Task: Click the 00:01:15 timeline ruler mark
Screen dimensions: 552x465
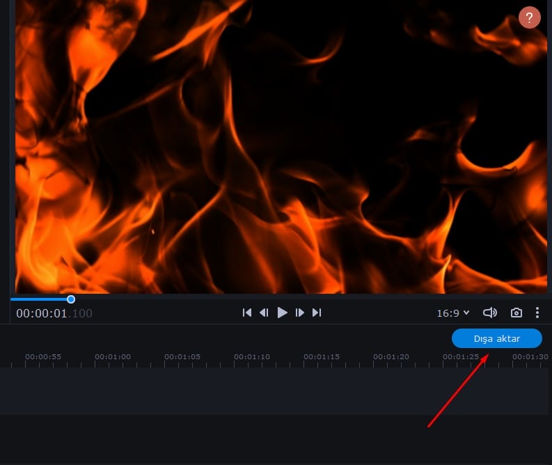Action: [x=322, y=356]
